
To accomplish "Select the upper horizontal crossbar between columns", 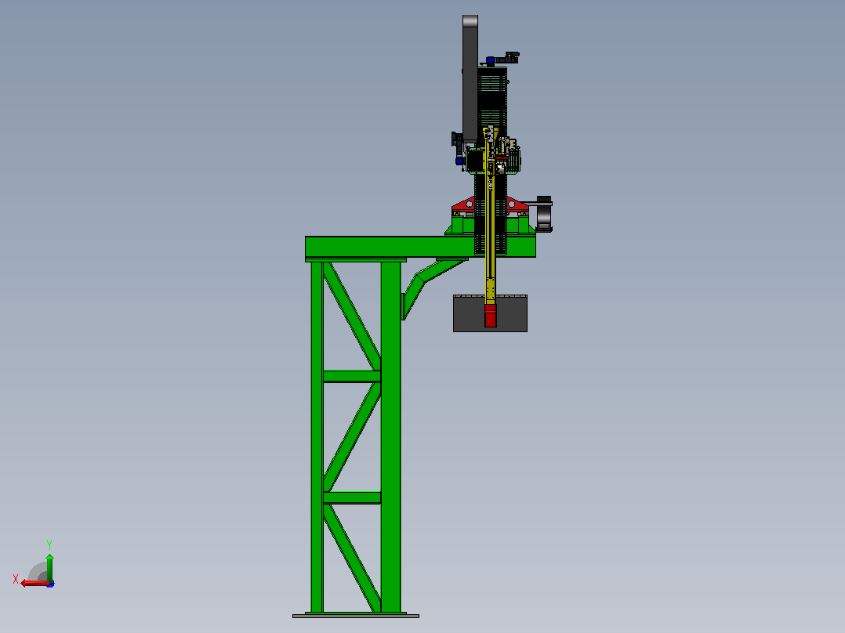I will pos(352,377).
